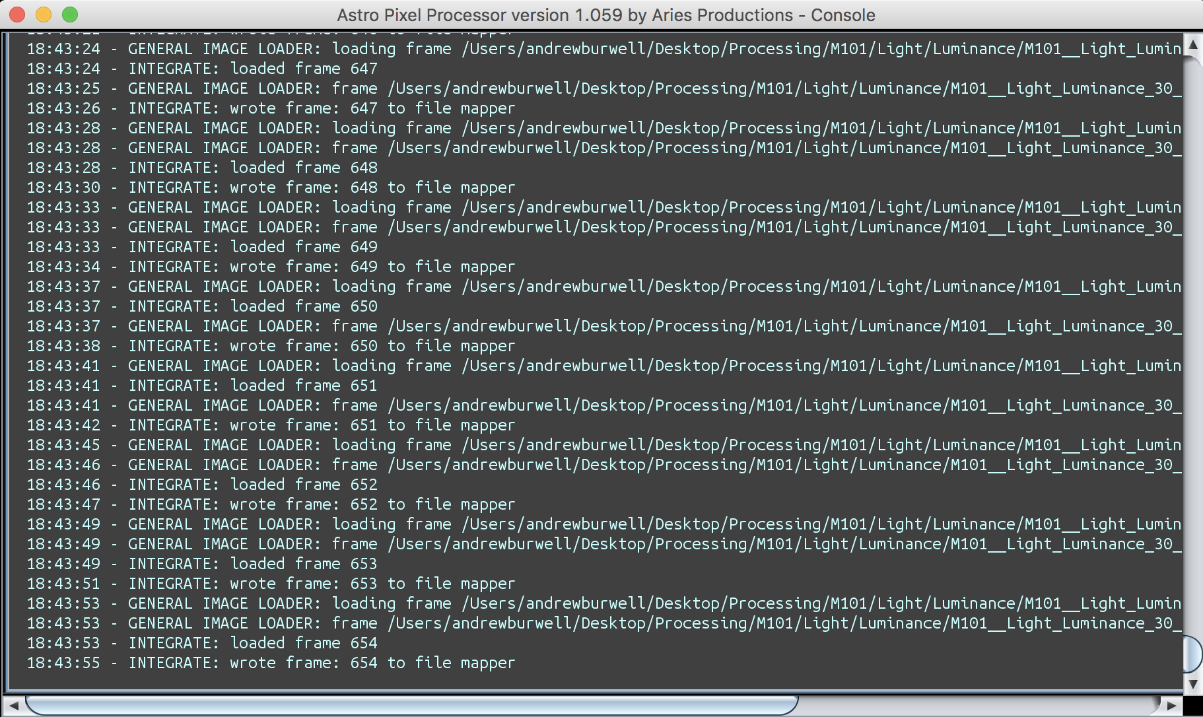Click 'wrote frame: 651 to file mapper' entry
1203x717 pixels.
click(321, 425)
